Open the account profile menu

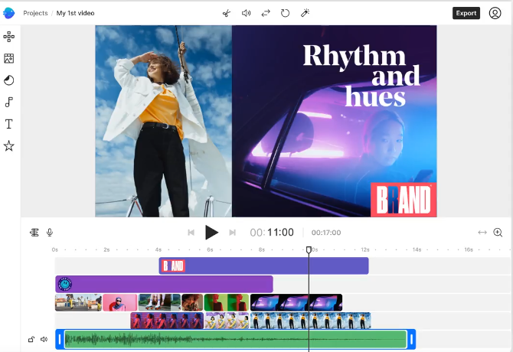(x=495, y=13)
